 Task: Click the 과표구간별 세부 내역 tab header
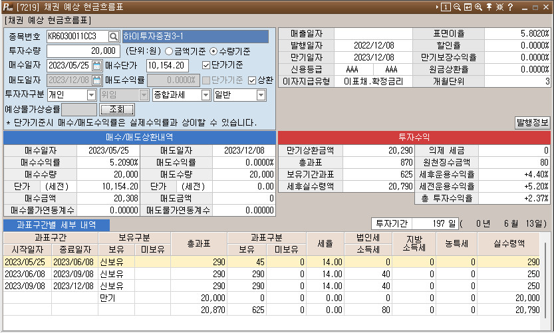click(57, 225)
